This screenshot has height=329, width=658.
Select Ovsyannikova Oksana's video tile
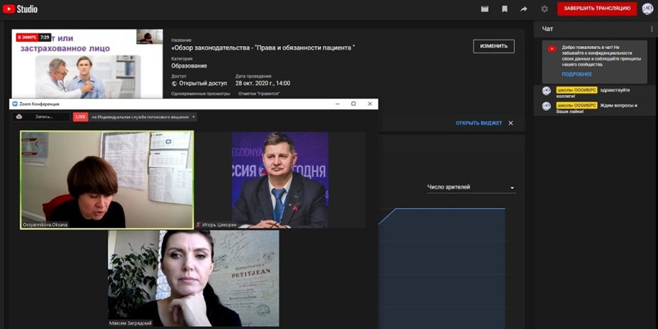pyautogui.click(x=107, y=179)
